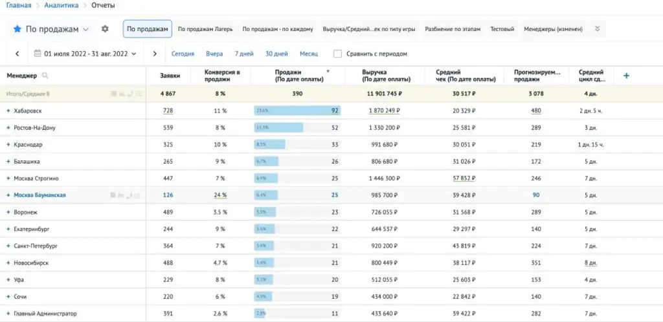Set the period to Сегодня
This screenshot has width=663, height=322.
(183, 54)
